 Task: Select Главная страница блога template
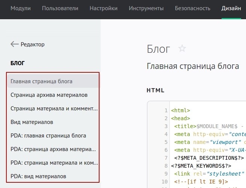coord(42,81)
